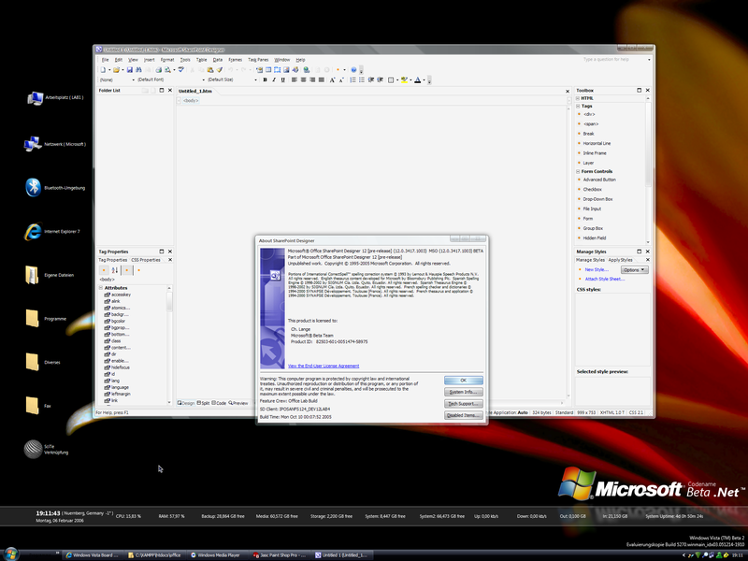
Task: Collapse the Form Controls section in Toolbox
Action: click(579, 171)
